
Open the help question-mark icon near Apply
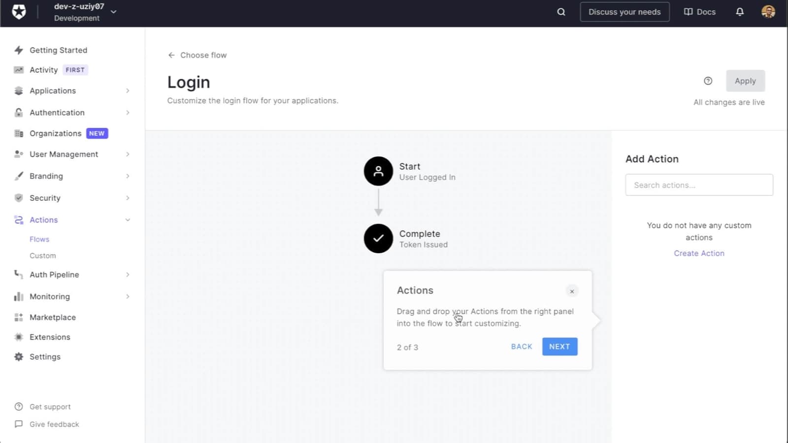pyautogui.click(x=708, y=80)
